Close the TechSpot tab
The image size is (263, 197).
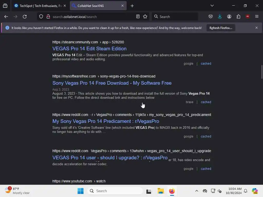(65, 6)
